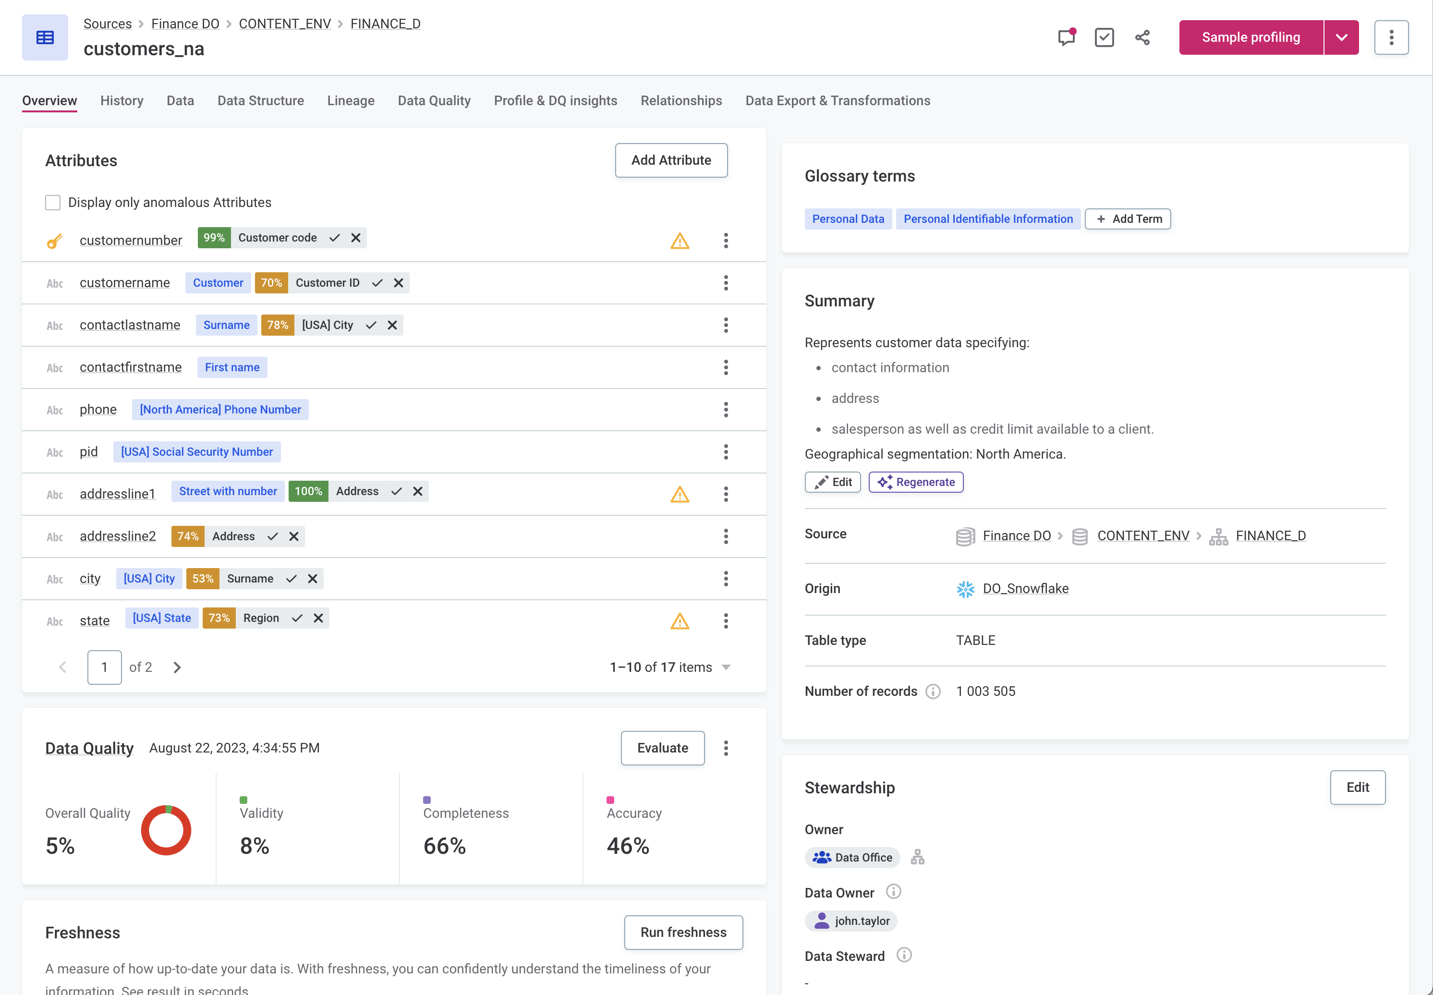Click the share icon near Sample profiling
This screenshot has height=995, width=1433.
1142,37
